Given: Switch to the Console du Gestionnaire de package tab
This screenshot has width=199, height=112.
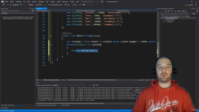Looking at the screenshot, I should pos(46,105).
